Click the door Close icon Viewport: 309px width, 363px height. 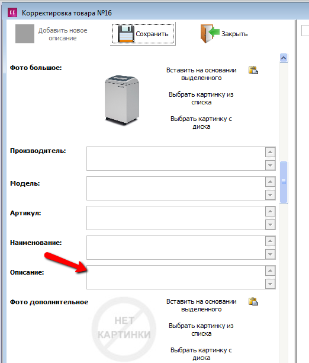point(210,34)
